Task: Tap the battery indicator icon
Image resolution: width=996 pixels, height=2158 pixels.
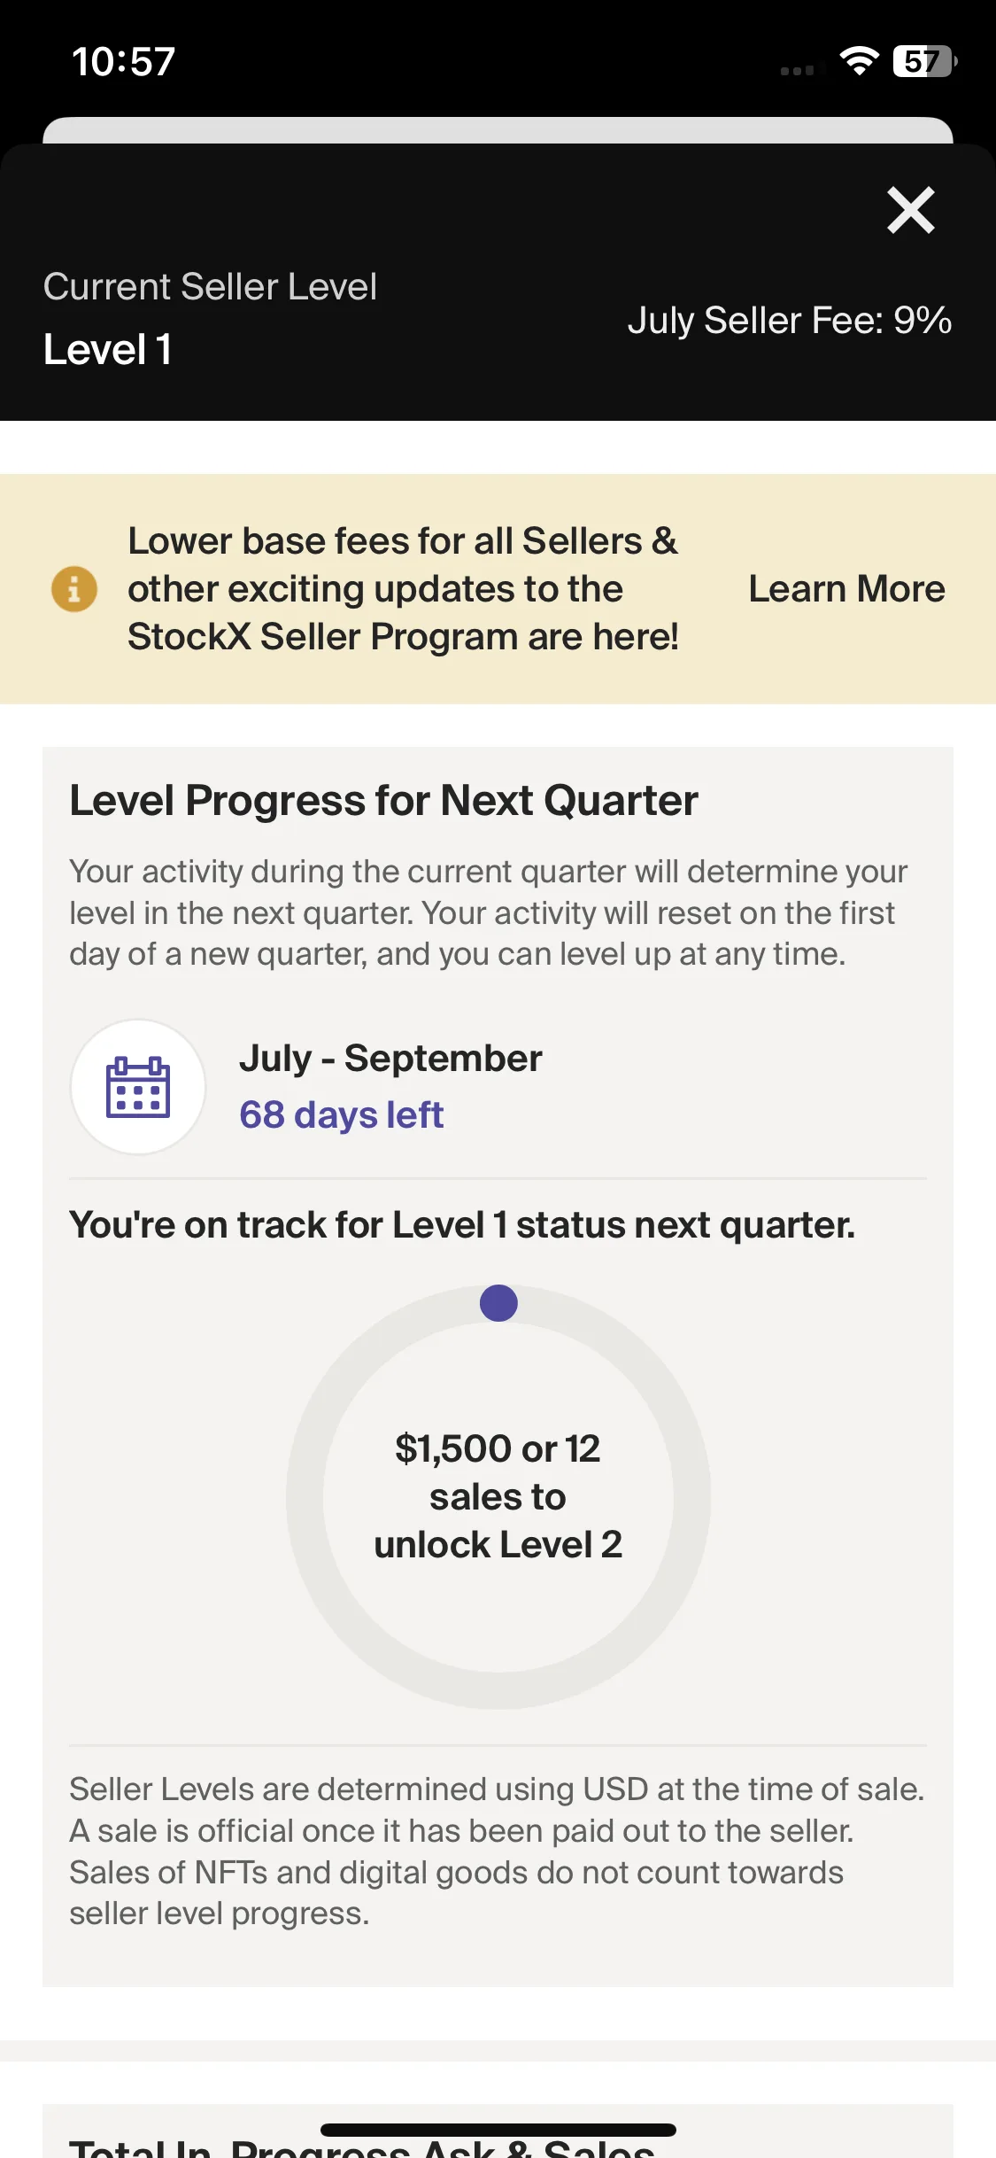Action: tap(925, 61)
